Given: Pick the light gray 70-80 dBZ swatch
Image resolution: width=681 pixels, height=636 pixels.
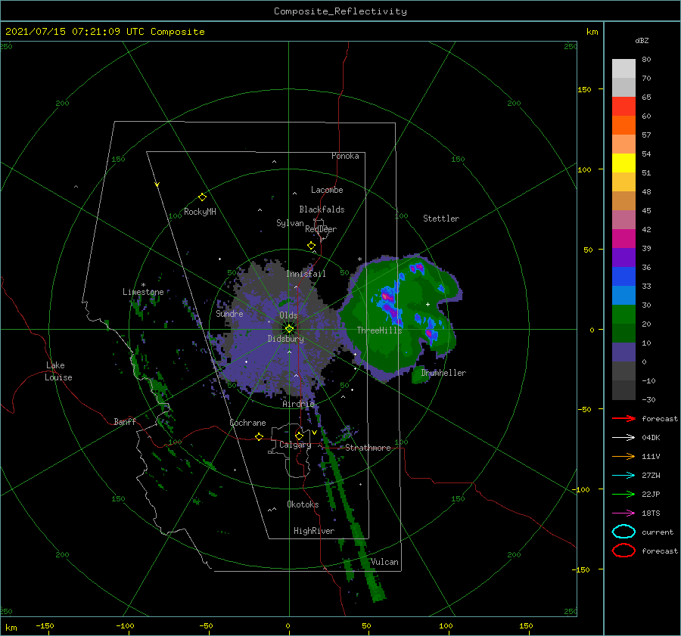Looking at the screenshot, I should [623, 69].
